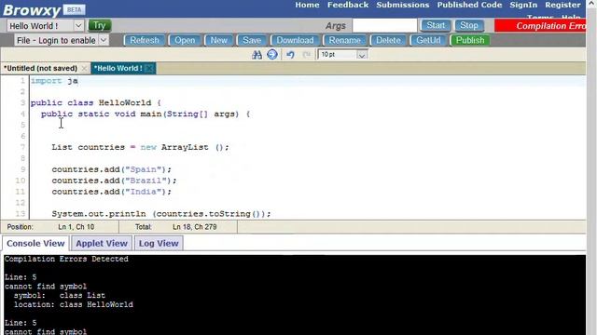Go to the Home link
Screen dimensions: 597x335
307,5
